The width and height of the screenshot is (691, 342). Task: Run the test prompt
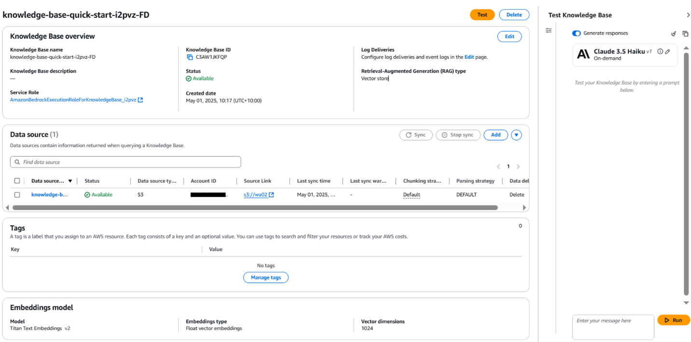coord(674,320)
